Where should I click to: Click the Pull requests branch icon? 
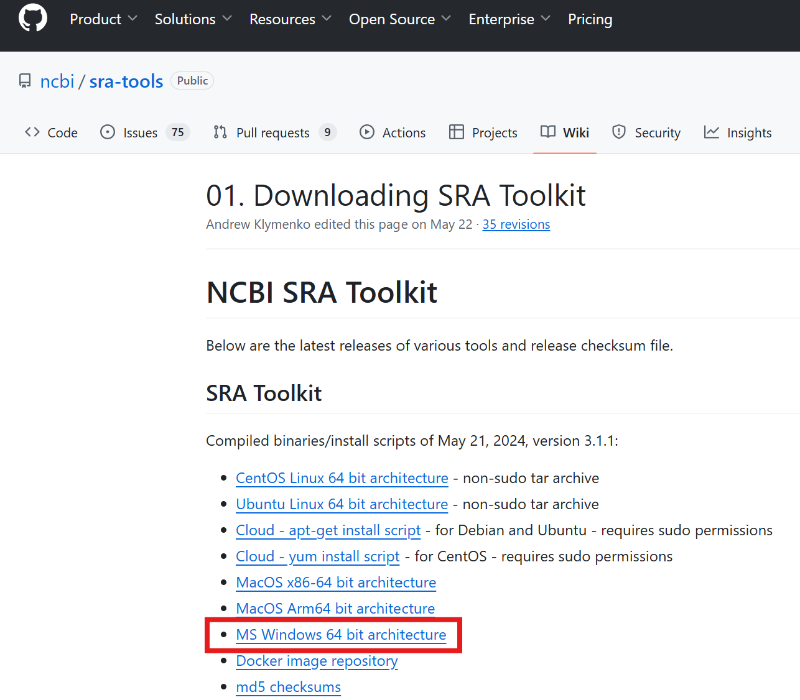click(x=220, y=132)
